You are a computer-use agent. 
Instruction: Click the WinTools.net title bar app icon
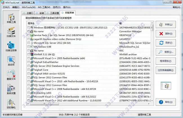[3, 3]
